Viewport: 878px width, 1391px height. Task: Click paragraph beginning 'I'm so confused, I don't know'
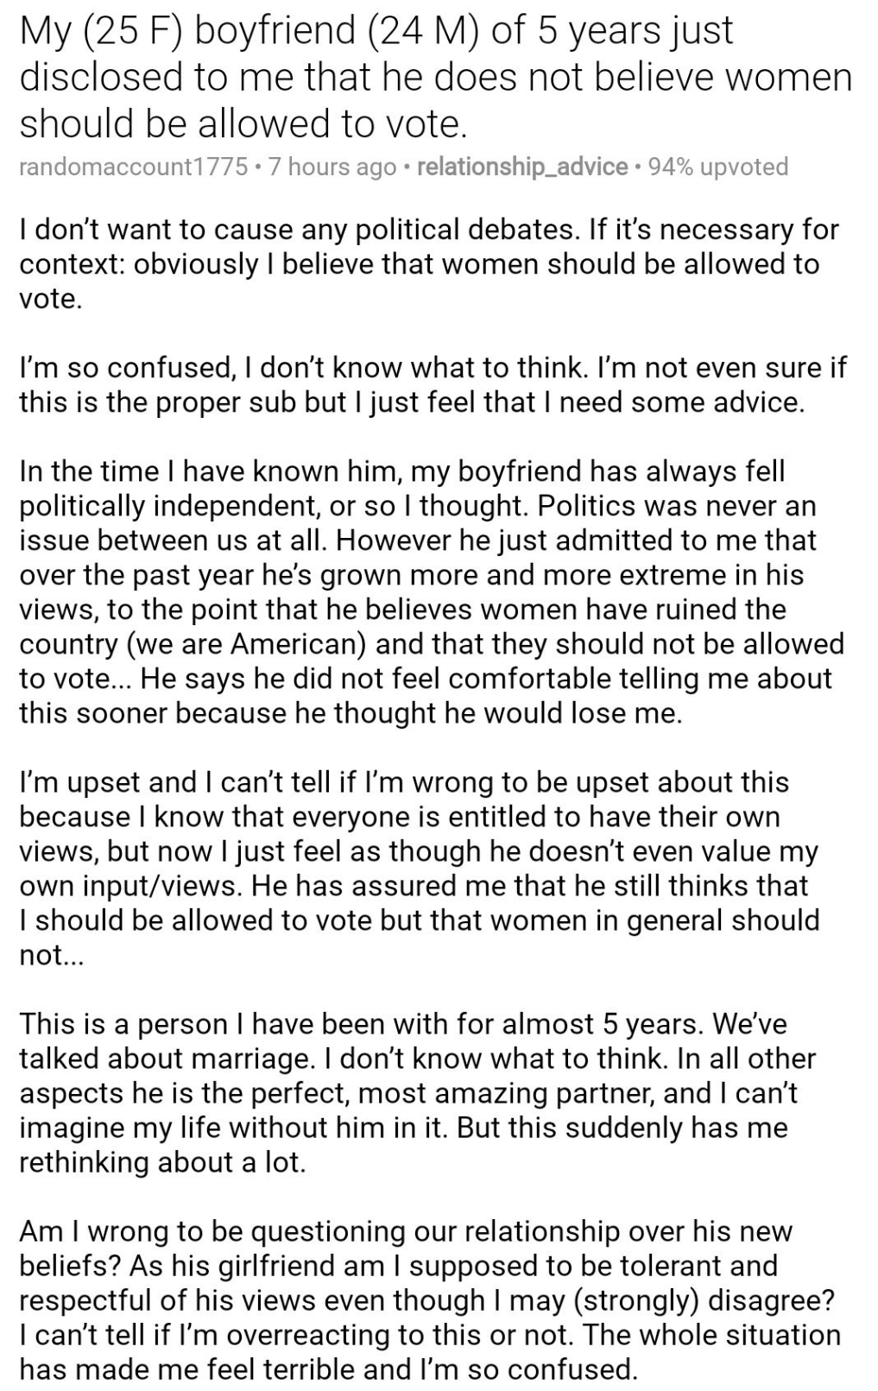tap(432, 385)
